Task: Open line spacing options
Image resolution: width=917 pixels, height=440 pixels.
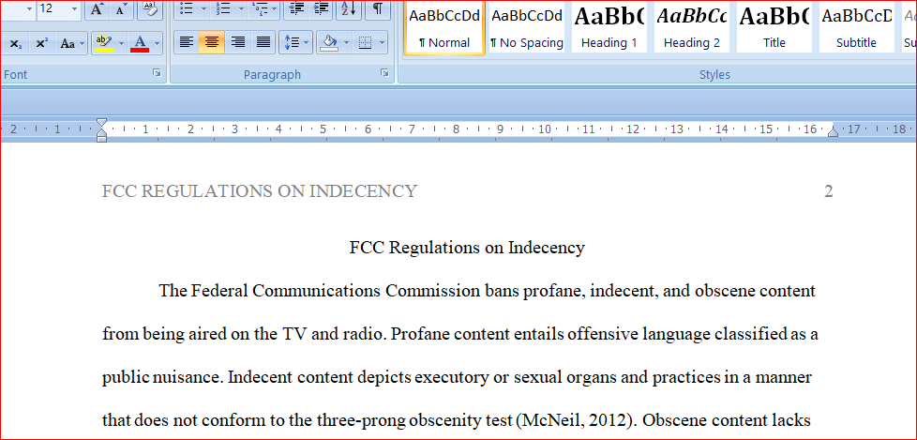Action: tap(295, 42)
